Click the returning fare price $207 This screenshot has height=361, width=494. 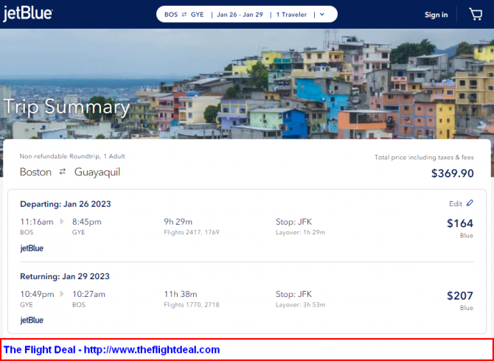pyautogui.click(x=460, y=295)
